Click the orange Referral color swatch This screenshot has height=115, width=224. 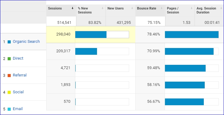(x=9, y=76)
